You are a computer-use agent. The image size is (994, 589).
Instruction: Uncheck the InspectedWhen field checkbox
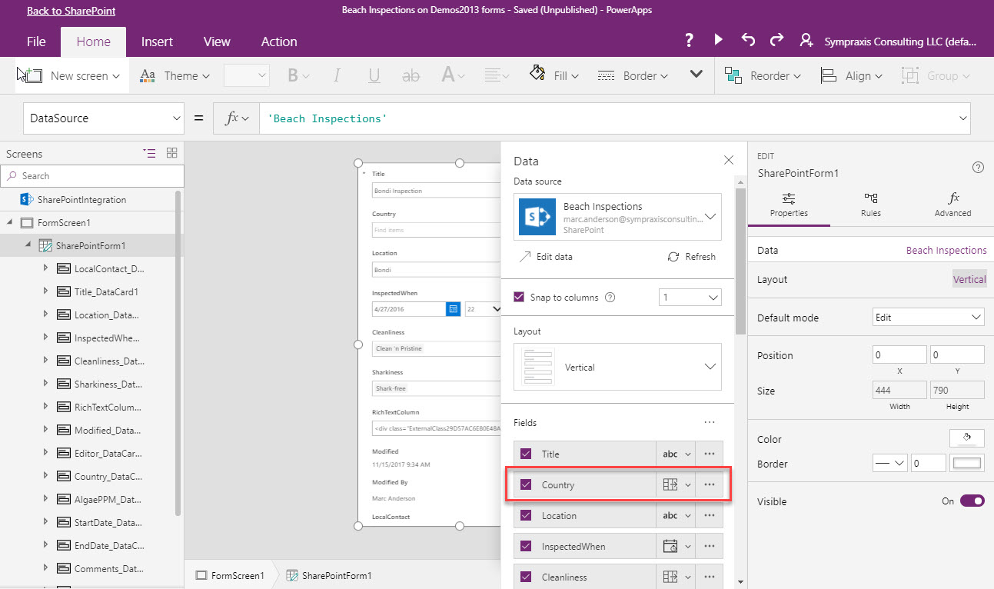tap(526, 547)
